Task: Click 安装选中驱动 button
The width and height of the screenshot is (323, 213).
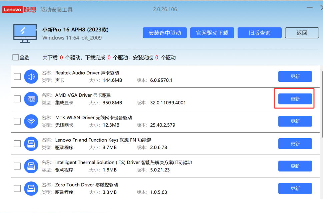Action: click(165, 33)
